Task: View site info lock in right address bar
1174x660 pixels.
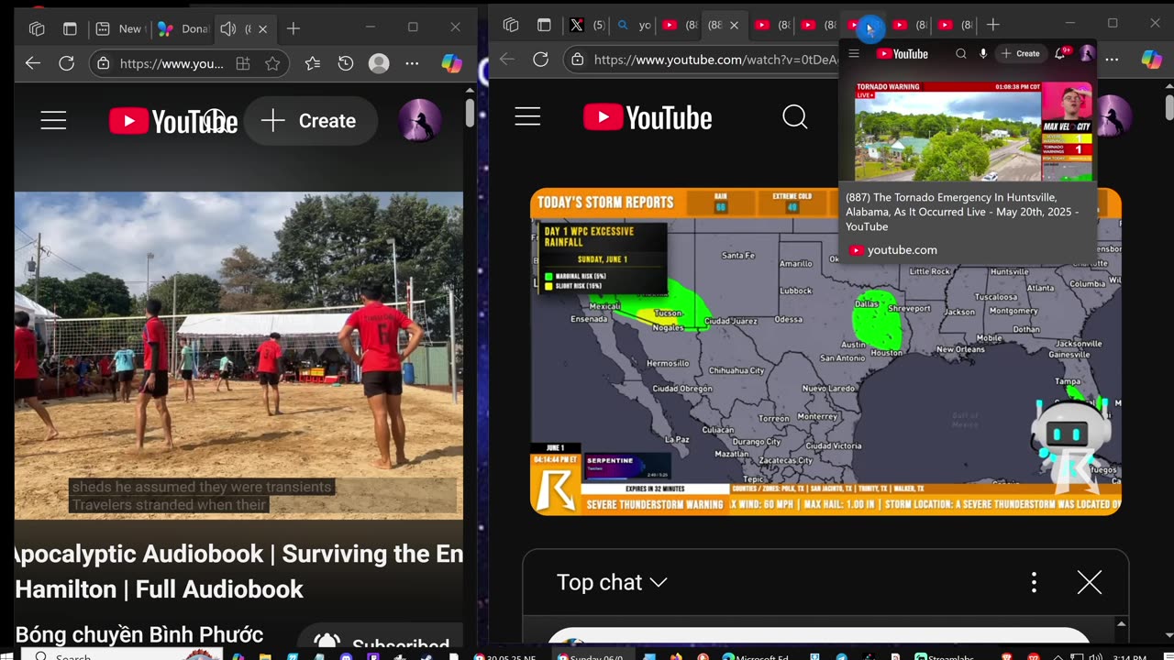Action: point(577,60)
